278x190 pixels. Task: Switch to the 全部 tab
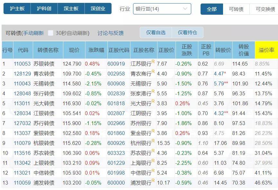[212, 9]
